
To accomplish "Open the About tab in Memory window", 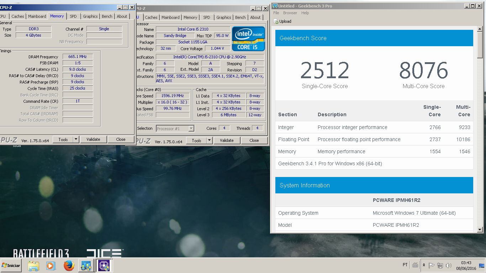I will pos(122,16).
